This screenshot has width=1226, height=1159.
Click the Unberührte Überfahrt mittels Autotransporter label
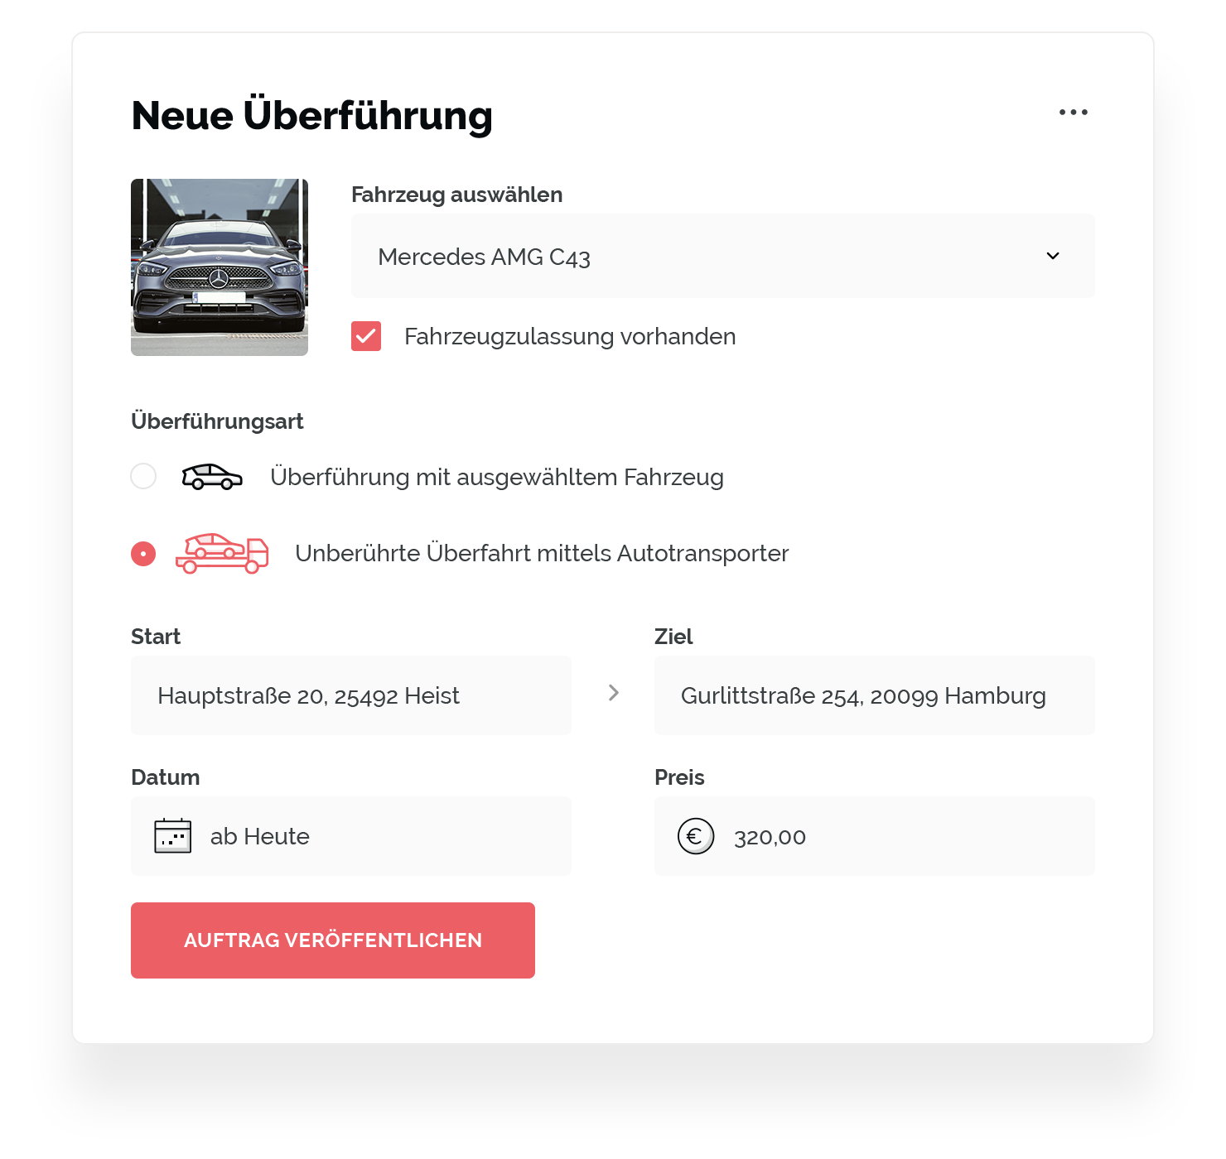pos(542,553)
